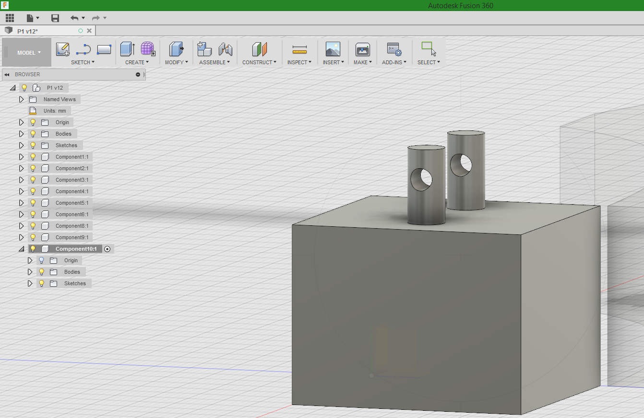Toggle visibility bulb of Component1:1
644x418 pixels.
coord(33,157)
